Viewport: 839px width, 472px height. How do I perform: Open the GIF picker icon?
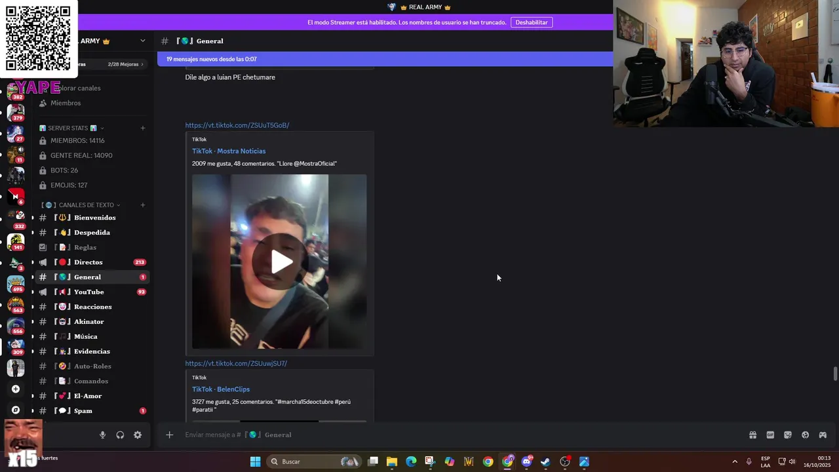(770, 435)
